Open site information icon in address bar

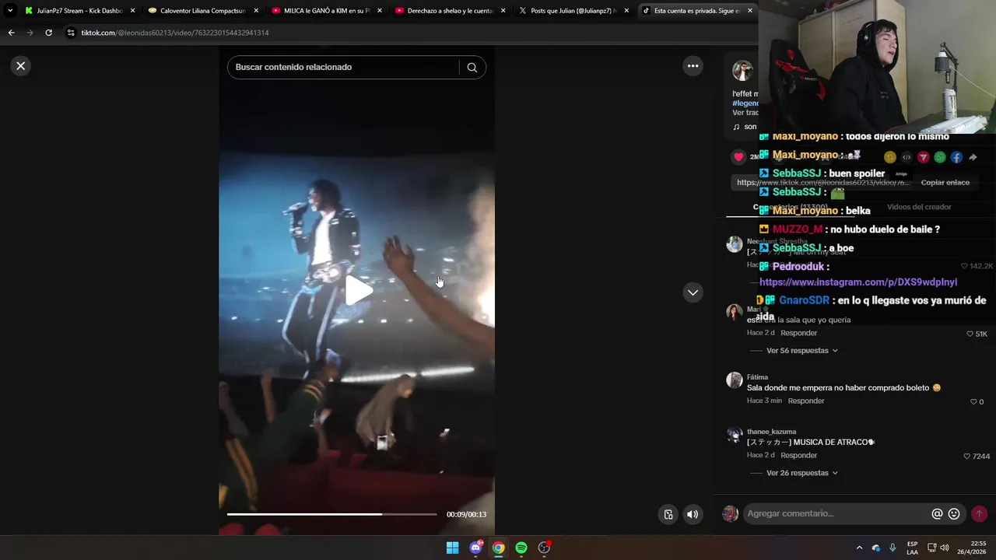pyautogui.click(x=71, y=33)
